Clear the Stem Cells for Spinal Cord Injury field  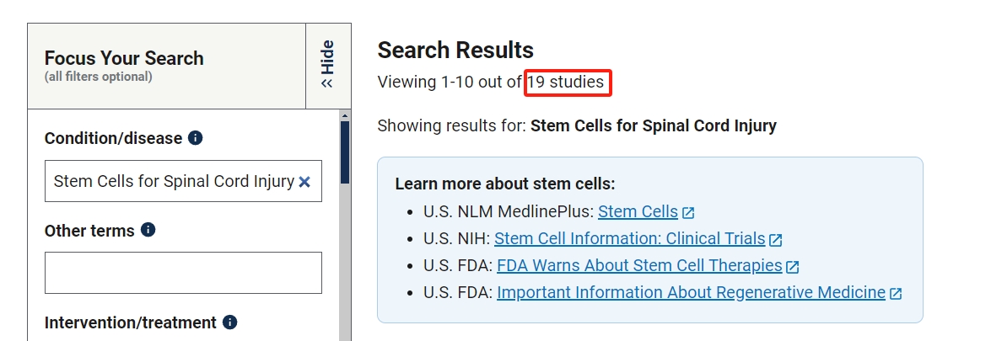tap(304, 182)
